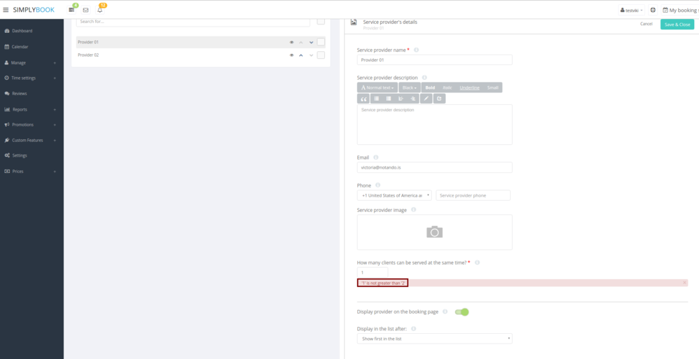Click the hamburger menu icon beside SimplyBook logo
699x359 pixels.
click(6, 10)
